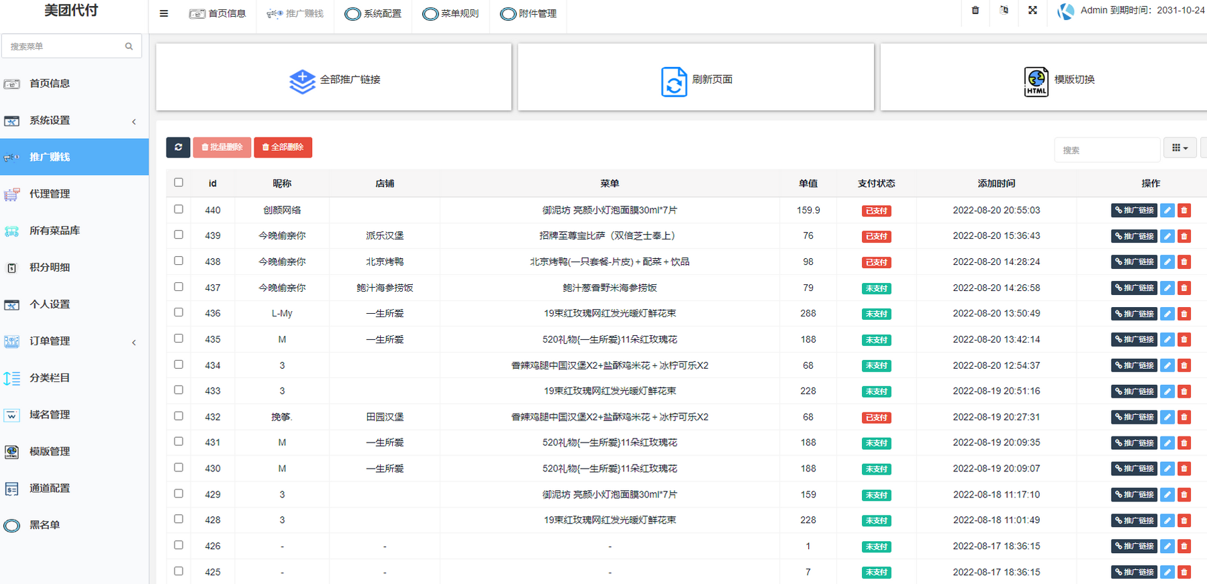The height and width of the screenshot is (584, 1207).
Task: Toggle the hamburger sidebar menu icon
Action: pos(164,13)
